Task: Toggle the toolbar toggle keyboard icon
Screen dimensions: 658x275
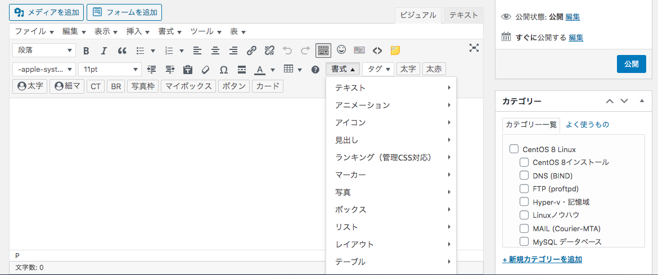Action: [x=323, y=51]
